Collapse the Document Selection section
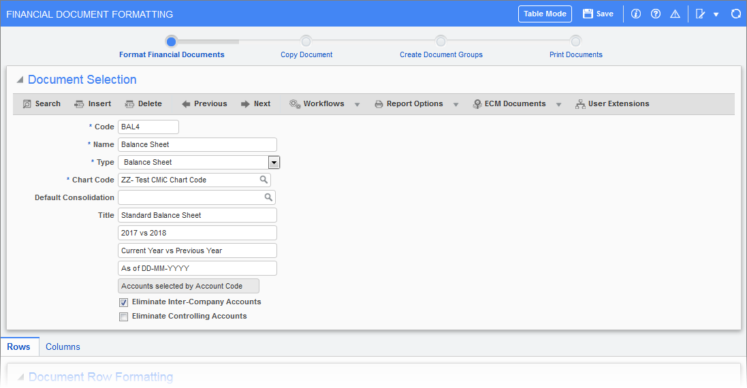747x388 pixels. pos(20,80)
